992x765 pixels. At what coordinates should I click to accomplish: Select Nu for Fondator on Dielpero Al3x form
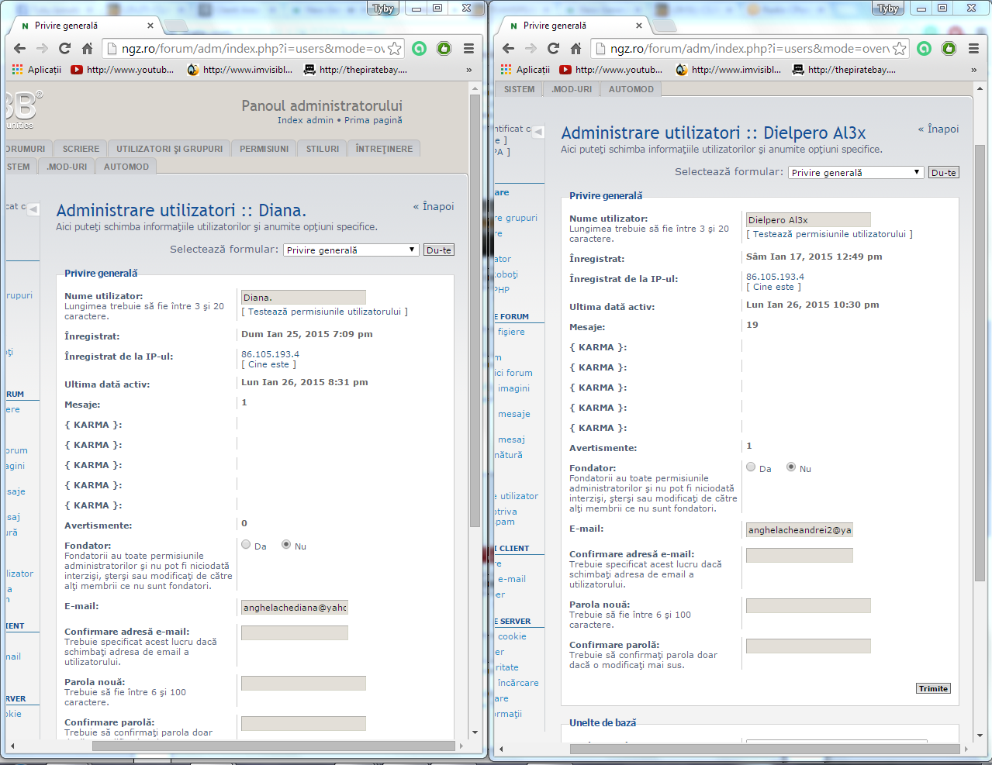pos(791,467)
